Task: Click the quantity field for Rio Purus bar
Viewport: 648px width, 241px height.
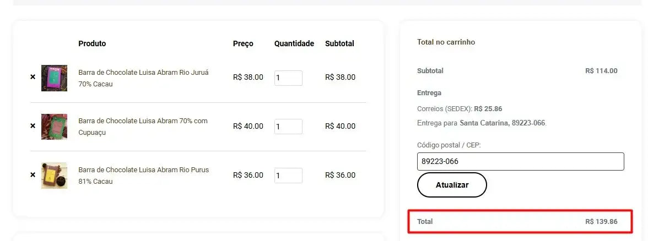Action: point(288,176)
